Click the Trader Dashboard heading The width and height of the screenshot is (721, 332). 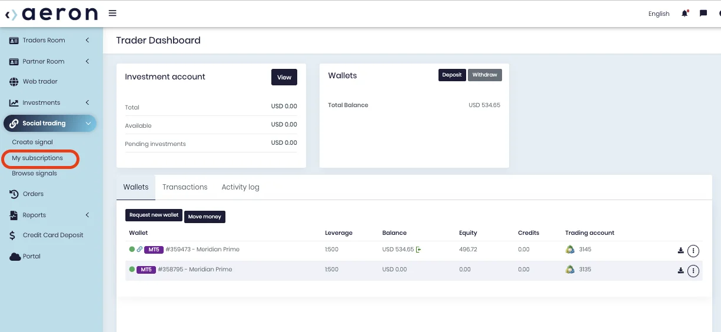[158, 41]
